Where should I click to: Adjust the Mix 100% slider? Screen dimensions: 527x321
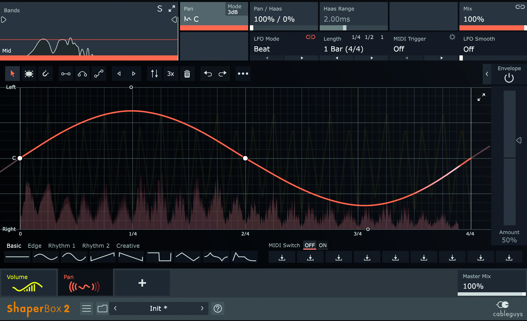click(493, 28)
